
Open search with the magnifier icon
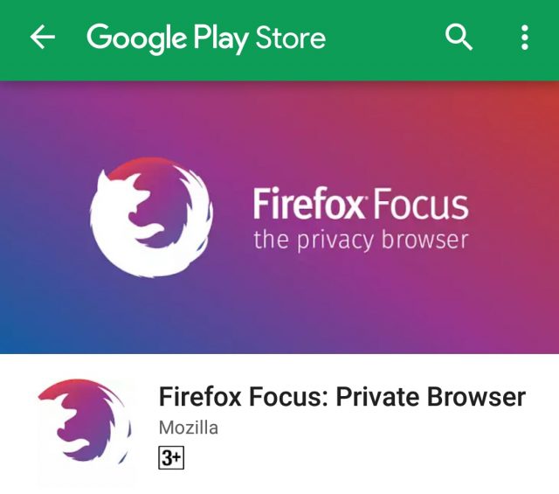pos(459,37)
